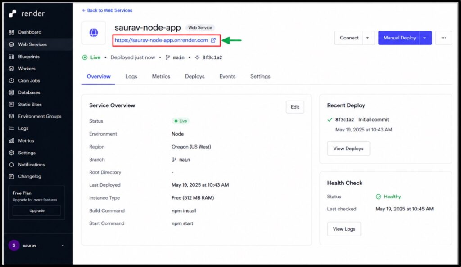Open the Metrics tab
Viewport: 461px width, 267px height.
click(161, 76)
